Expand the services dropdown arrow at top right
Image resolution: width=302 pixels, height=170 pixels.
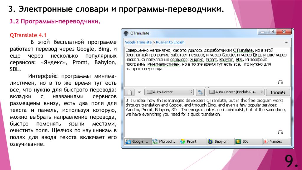click(286, 42)
